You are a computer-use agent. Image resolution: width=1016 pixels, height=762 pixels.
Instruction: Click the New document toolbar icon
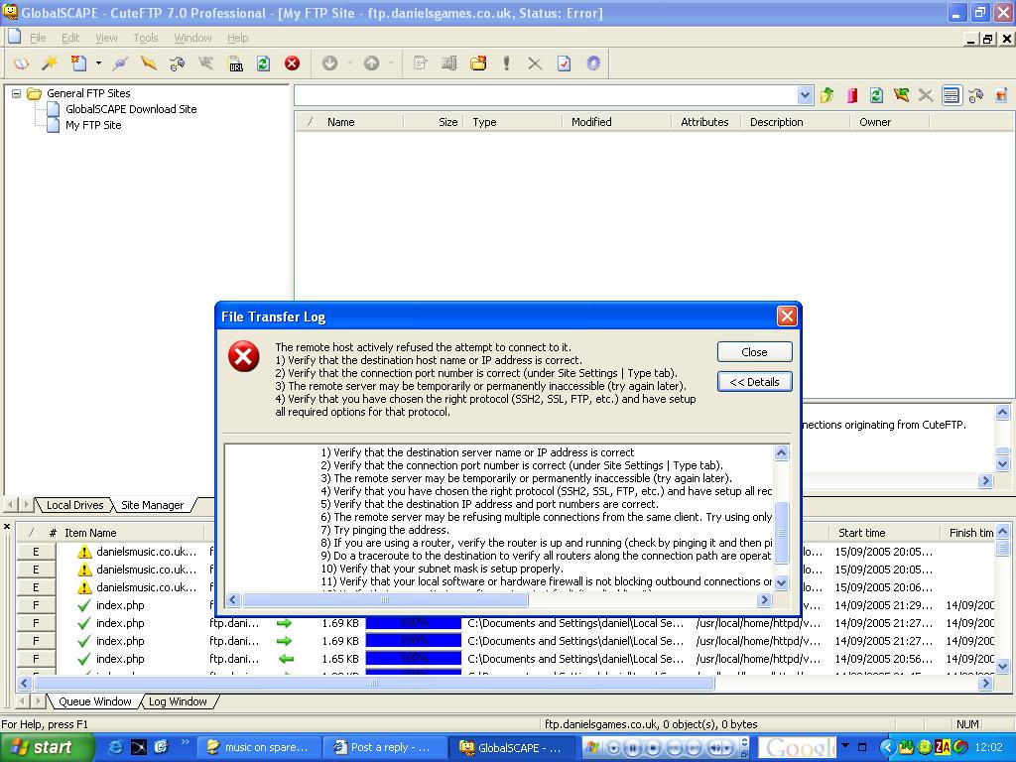point(79,63)
